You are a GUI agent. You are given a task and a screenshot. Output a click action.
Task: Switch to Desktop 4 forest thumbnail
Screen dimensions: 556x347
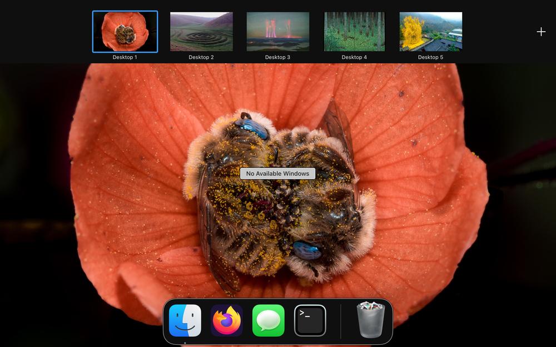pyautogui.click(x=354, y=32)
